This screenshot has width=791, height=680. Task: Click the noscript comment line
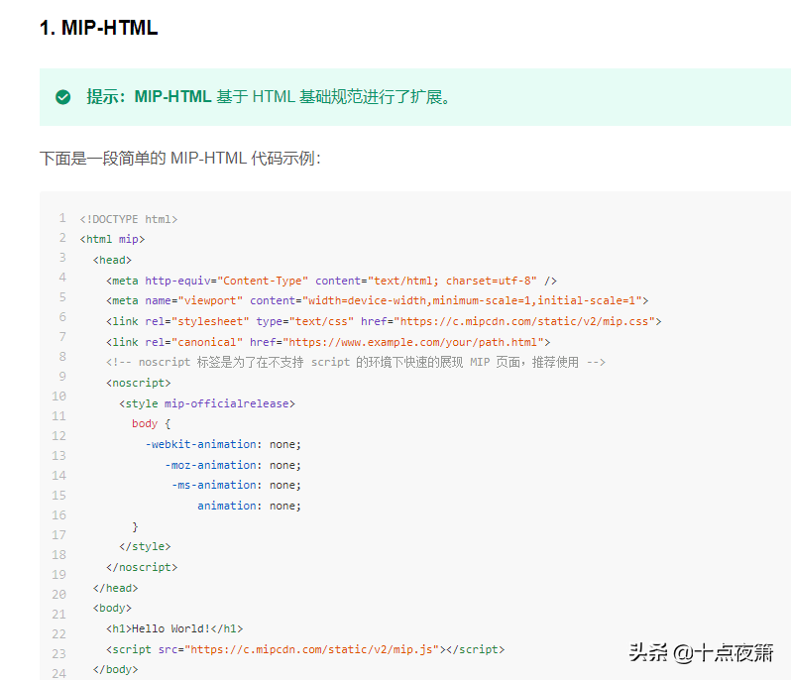356,362
